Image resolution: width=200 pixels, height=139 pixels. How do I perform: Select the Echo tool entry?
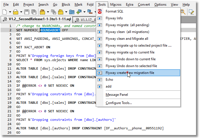[138, 80]
